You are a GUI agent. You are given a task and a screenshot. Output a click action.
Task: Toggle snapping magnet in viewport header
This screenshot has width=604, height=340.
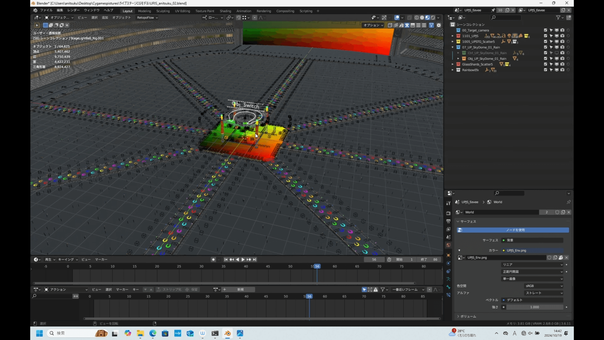coord(238,18)
